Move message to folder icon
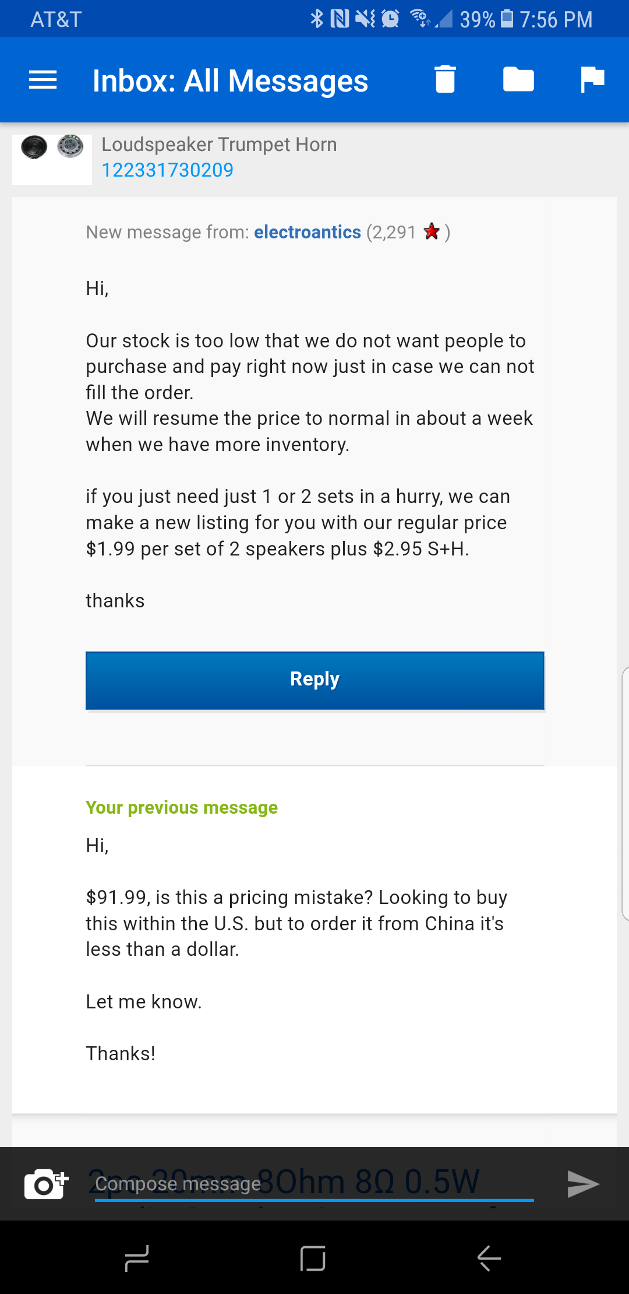629x1294 pixels. coord(518,79)
